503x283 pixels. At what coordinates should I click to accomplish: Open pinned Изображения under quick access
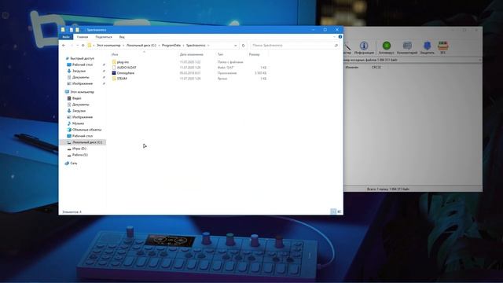point(83,83)
